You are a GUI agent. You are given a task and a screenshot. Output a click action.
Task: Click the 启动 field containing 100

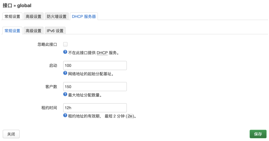(x=95, y=66)
